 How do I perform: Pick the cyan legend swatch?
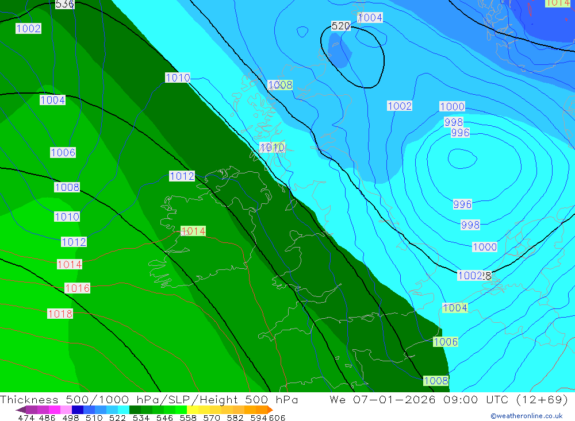(x=124, y=410)
